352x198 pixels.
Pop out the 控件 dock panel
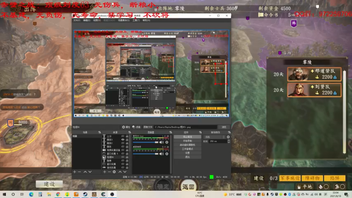[200, 132]
